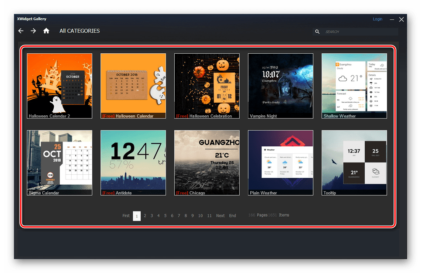Image resolution: width=421 pixels, height=273 pixels.
Task: Open the Antidote clock widget
Action: click(133, 162)
